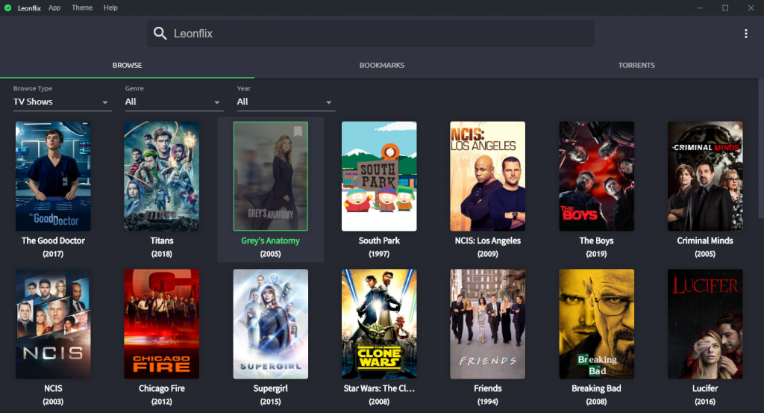This screenshot has width=764, height=413.
Task: Open the Lucifer poster
Action: coord(705,324)
